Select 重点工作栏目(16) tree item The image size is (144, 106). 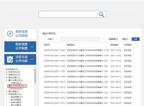(16, 86)
